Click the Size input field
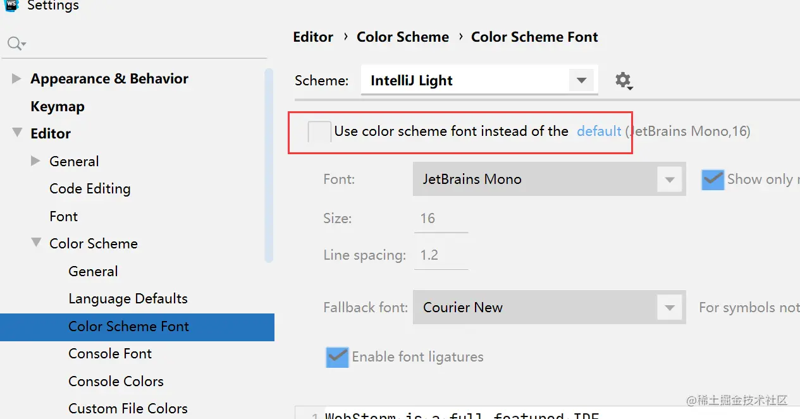This screenshot has height=419, width=800. (x=441, y=219)
